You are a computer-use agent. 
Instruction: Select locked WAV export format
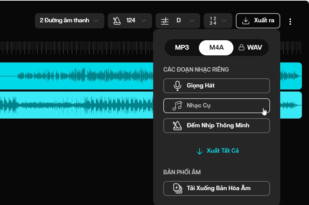(x=250, y=48)
